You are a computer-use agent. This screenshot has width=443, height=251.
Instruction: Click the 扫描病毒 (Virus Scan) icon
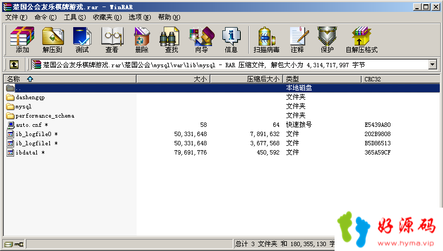point(266,36)
